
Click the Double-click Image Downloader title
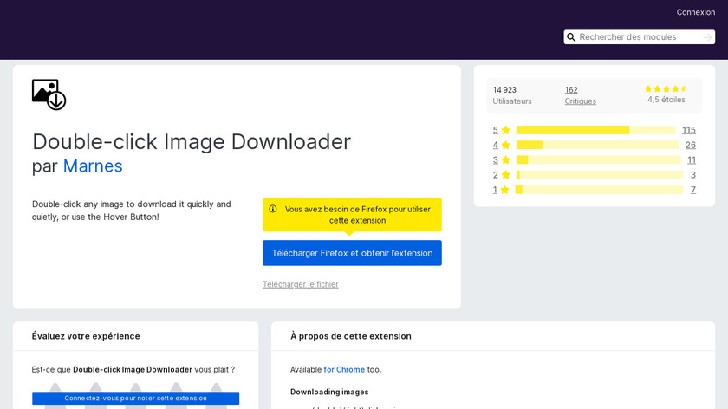(x=192, y=141)
